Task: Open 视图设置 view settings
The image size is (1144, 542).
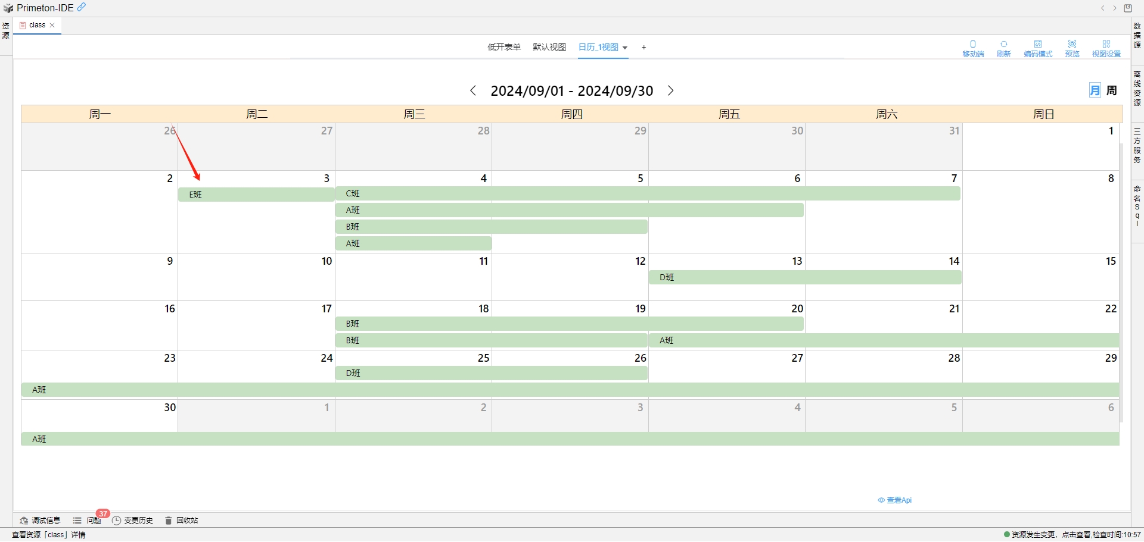Action: pos(1106,48)
